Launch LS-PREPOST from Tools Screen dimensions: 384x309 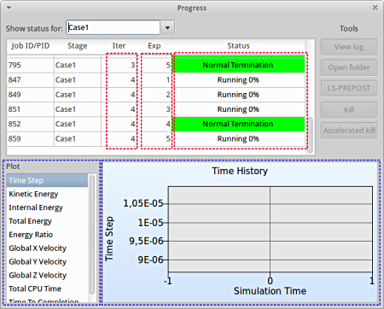pos(349,88)
